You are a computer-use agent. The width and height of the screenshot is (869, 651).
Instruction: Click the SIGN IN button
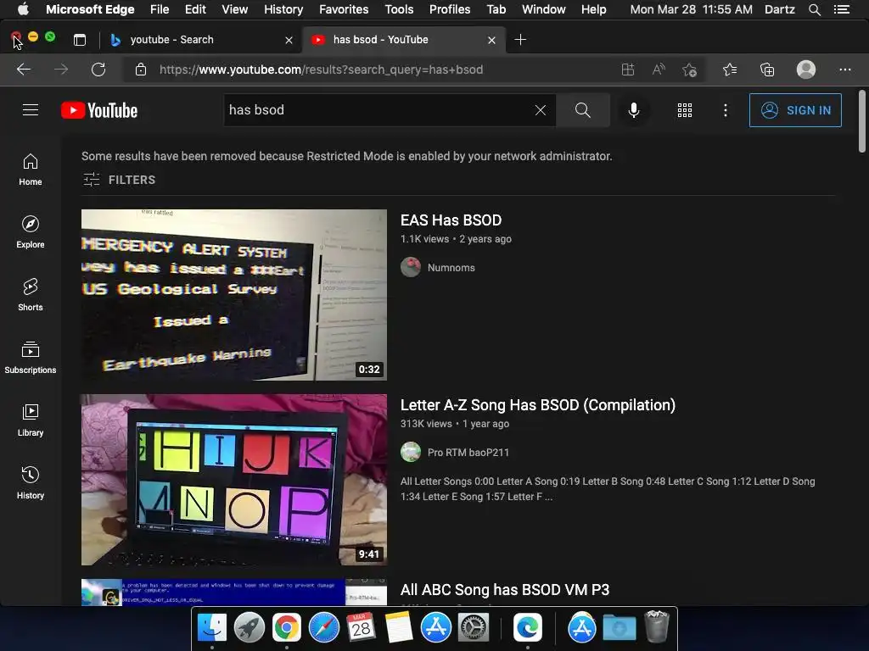point(795,110)
